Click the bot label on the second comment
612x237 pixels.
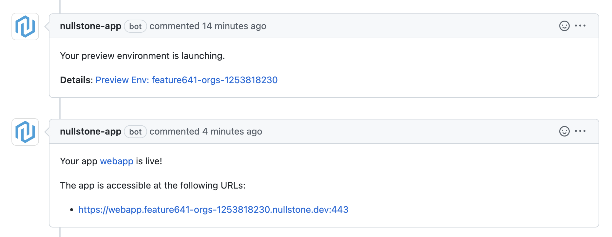tap(135, 132)
